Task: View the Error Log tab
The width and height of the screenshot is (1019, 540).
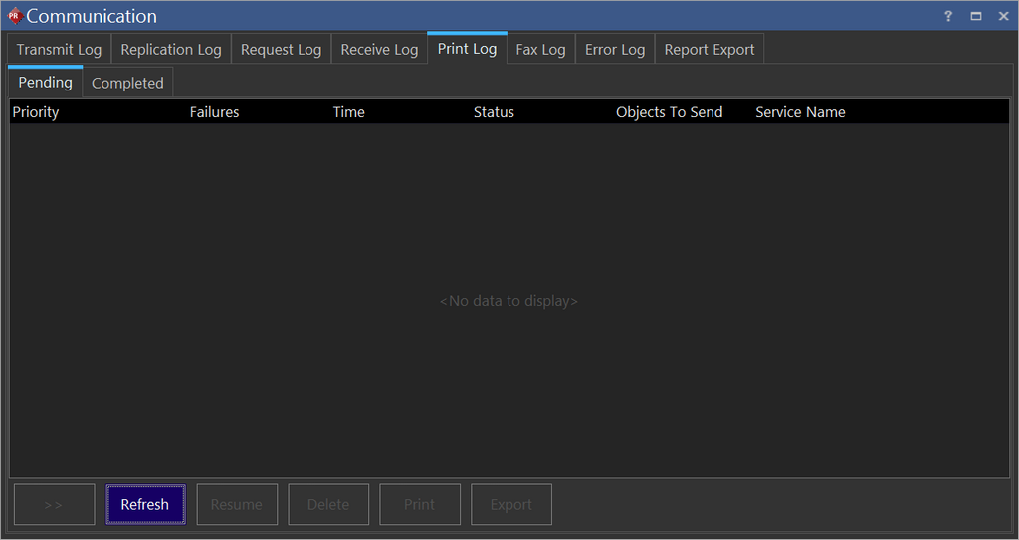Action: [615, 50]
